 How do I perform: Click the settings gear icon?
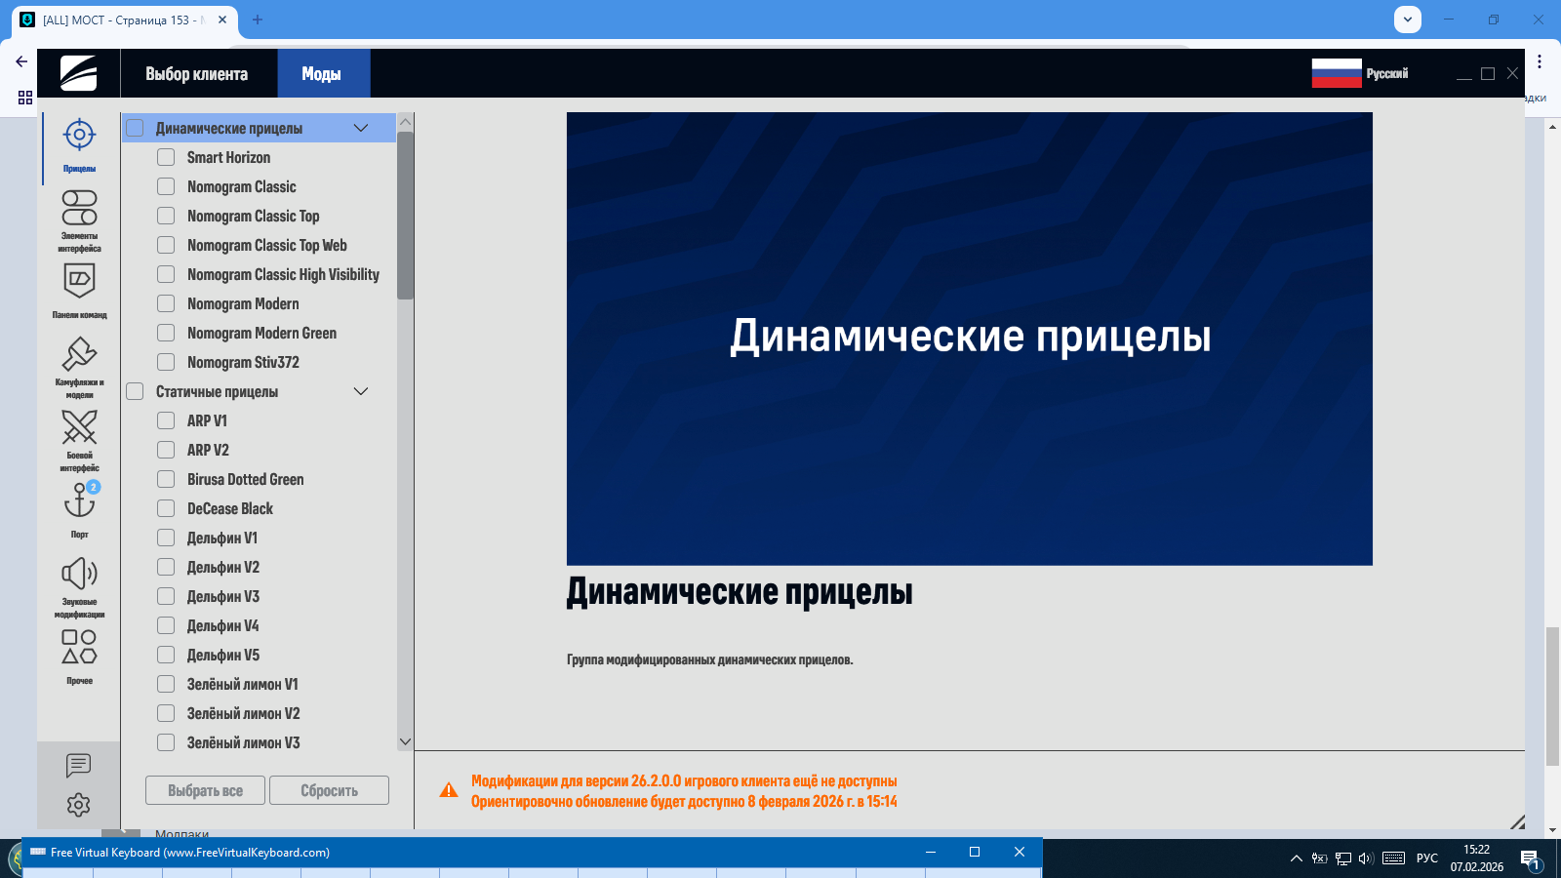(78, 805)
